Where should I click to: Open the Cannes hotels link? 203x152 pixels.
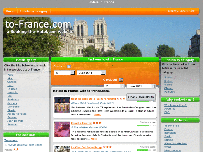point(12,82)
